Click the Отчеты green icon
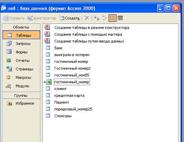Screen dimensions: 184x142 [9, 60]
